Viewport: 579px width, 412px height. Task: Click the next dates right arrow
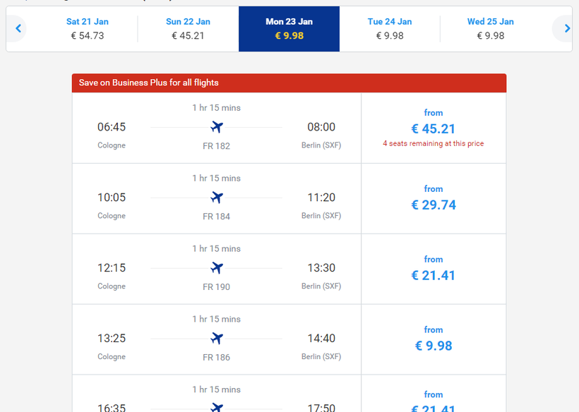tap(566, 29)
